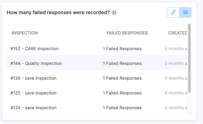Click failed responses count for #125
The image size is (203, 124).
click(x=122, y=93)
